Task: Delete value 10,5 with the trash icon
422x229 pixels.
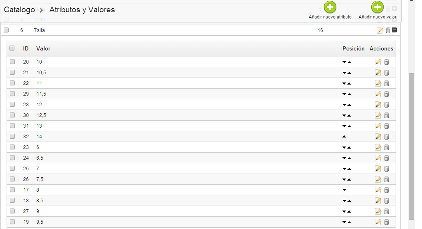Action: click(387, 73)
